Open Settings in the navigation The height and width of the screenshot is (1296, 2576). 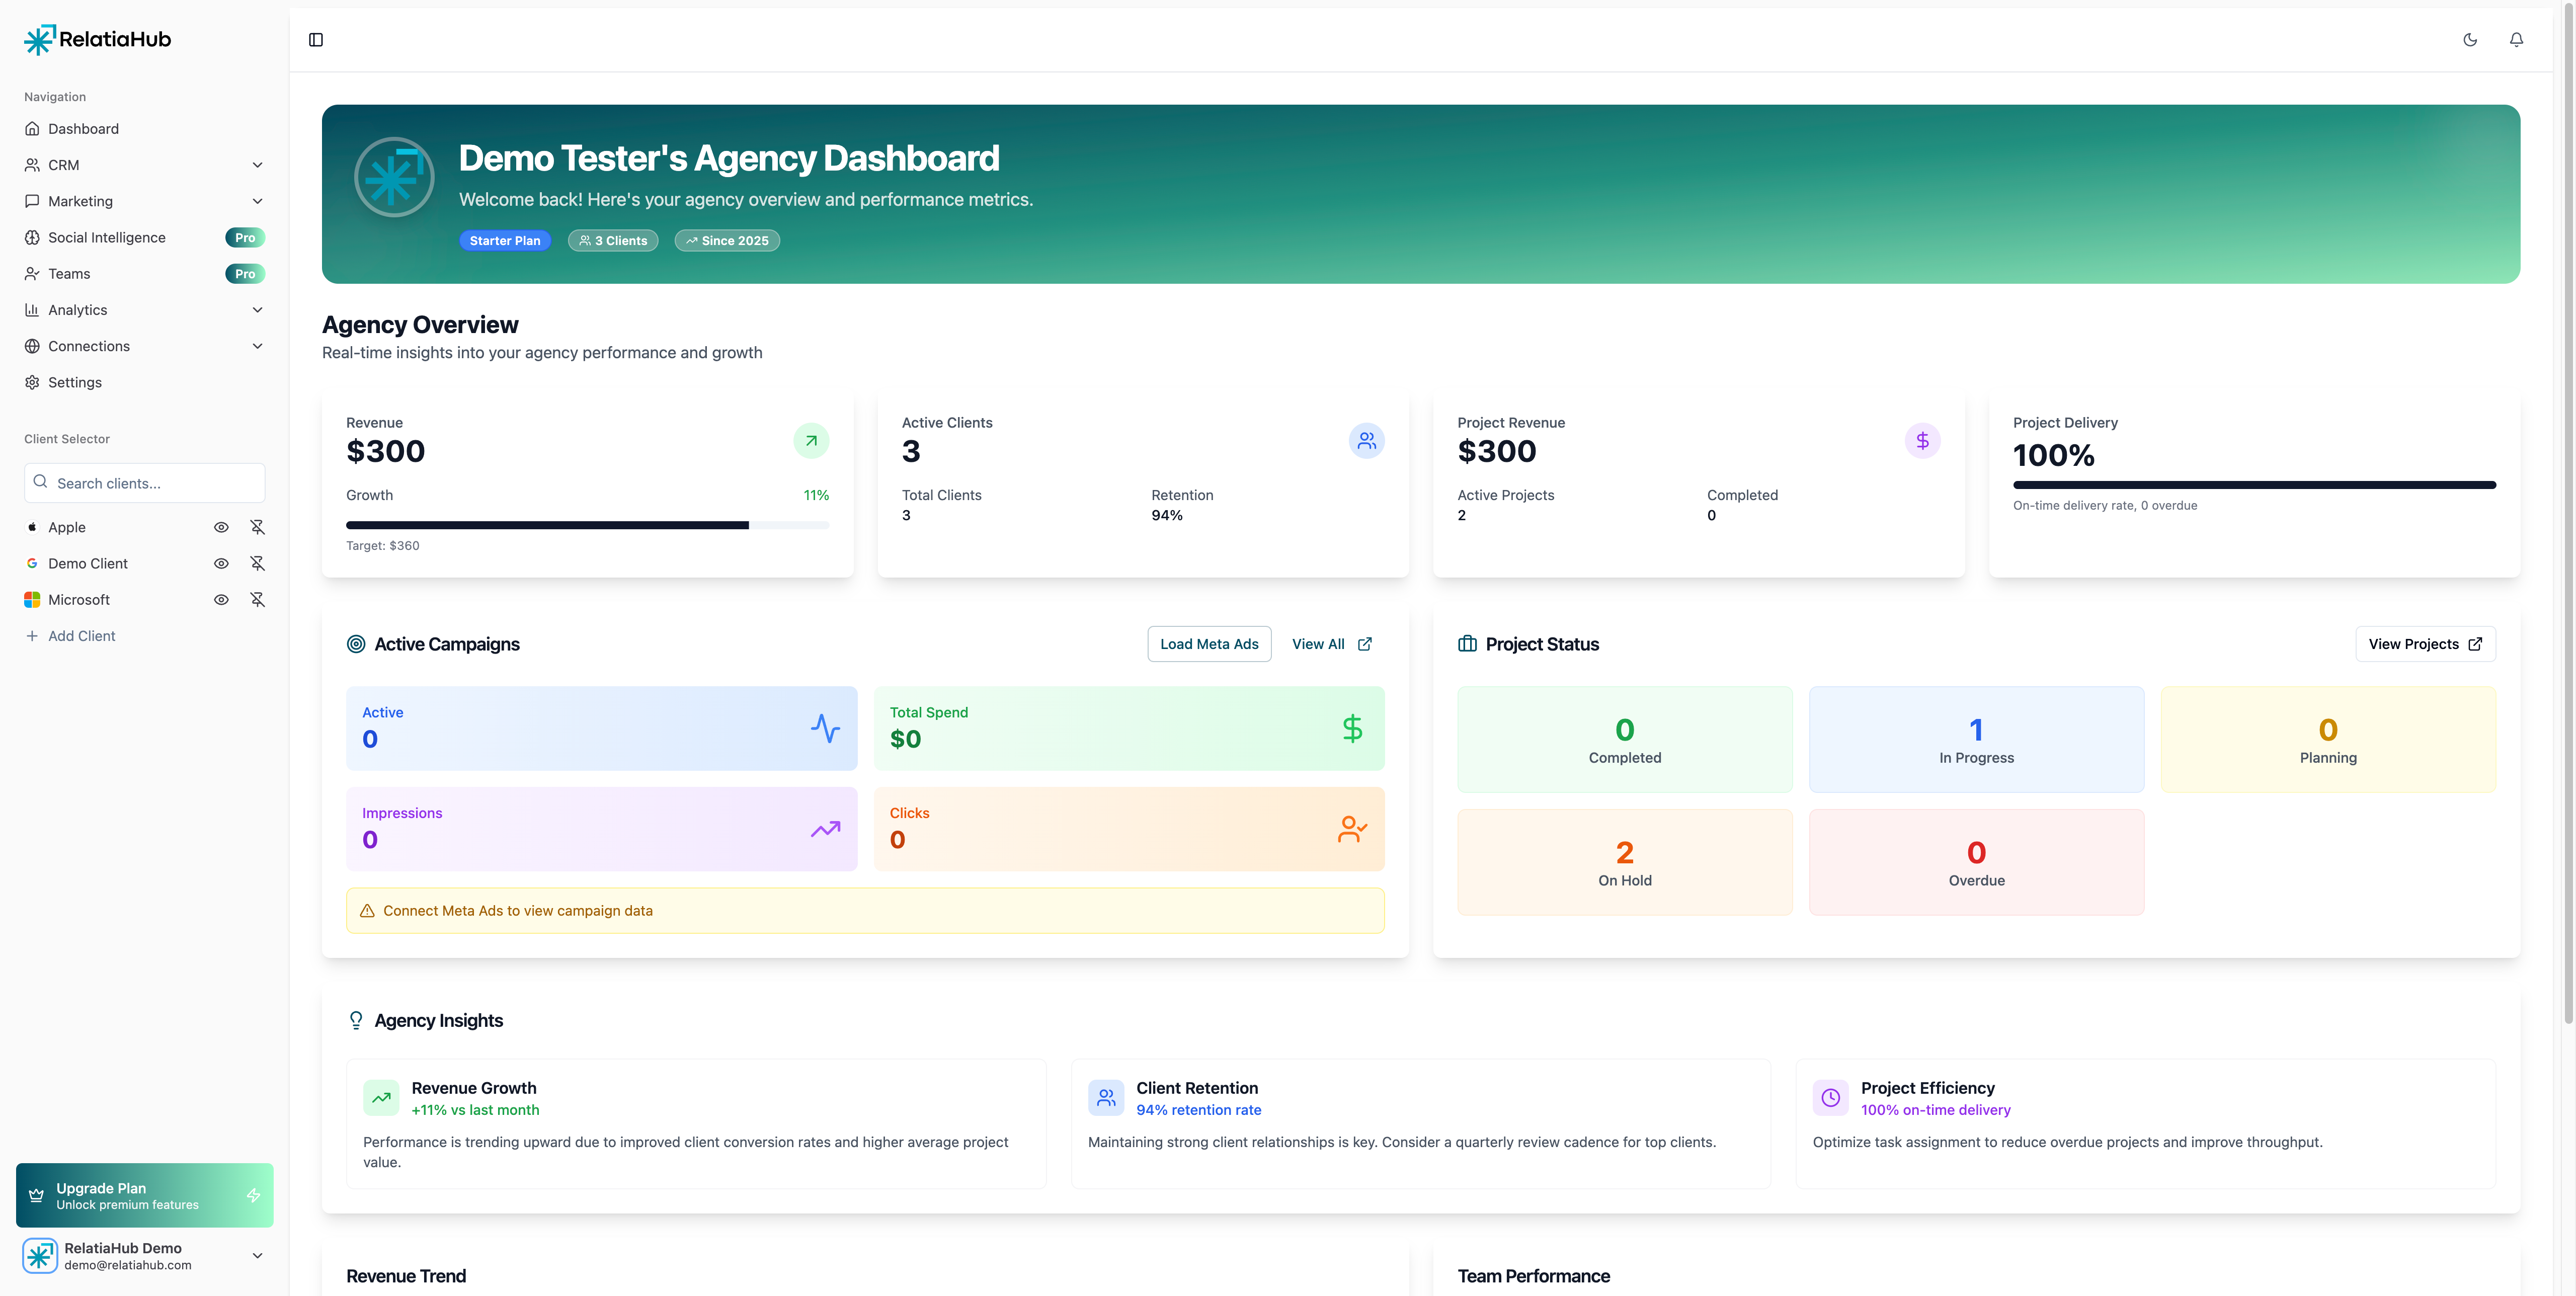[75, 382]
